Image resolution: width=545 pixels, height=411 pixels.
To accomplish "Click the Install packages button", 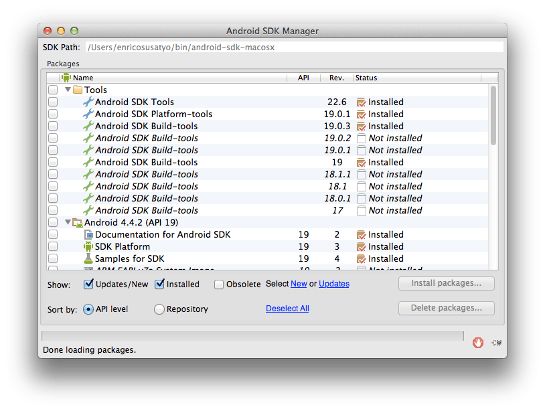I will pyautogui.click(x=447, y=283).
